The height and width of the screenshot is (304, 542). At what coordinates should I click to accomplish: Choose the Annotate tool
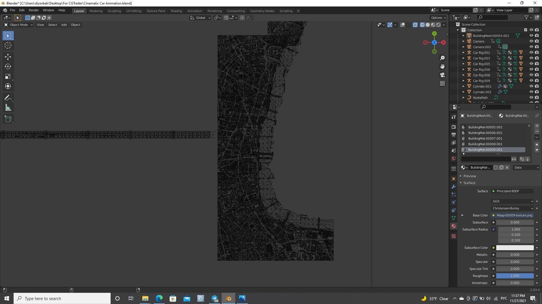tap(8, 98)
